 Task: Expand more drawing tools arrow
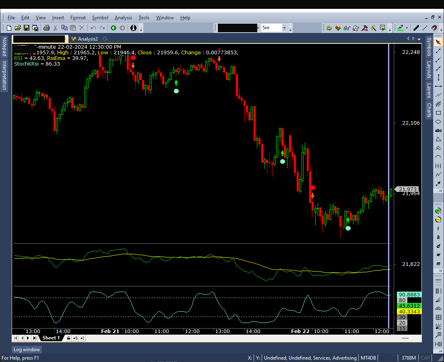441,191
